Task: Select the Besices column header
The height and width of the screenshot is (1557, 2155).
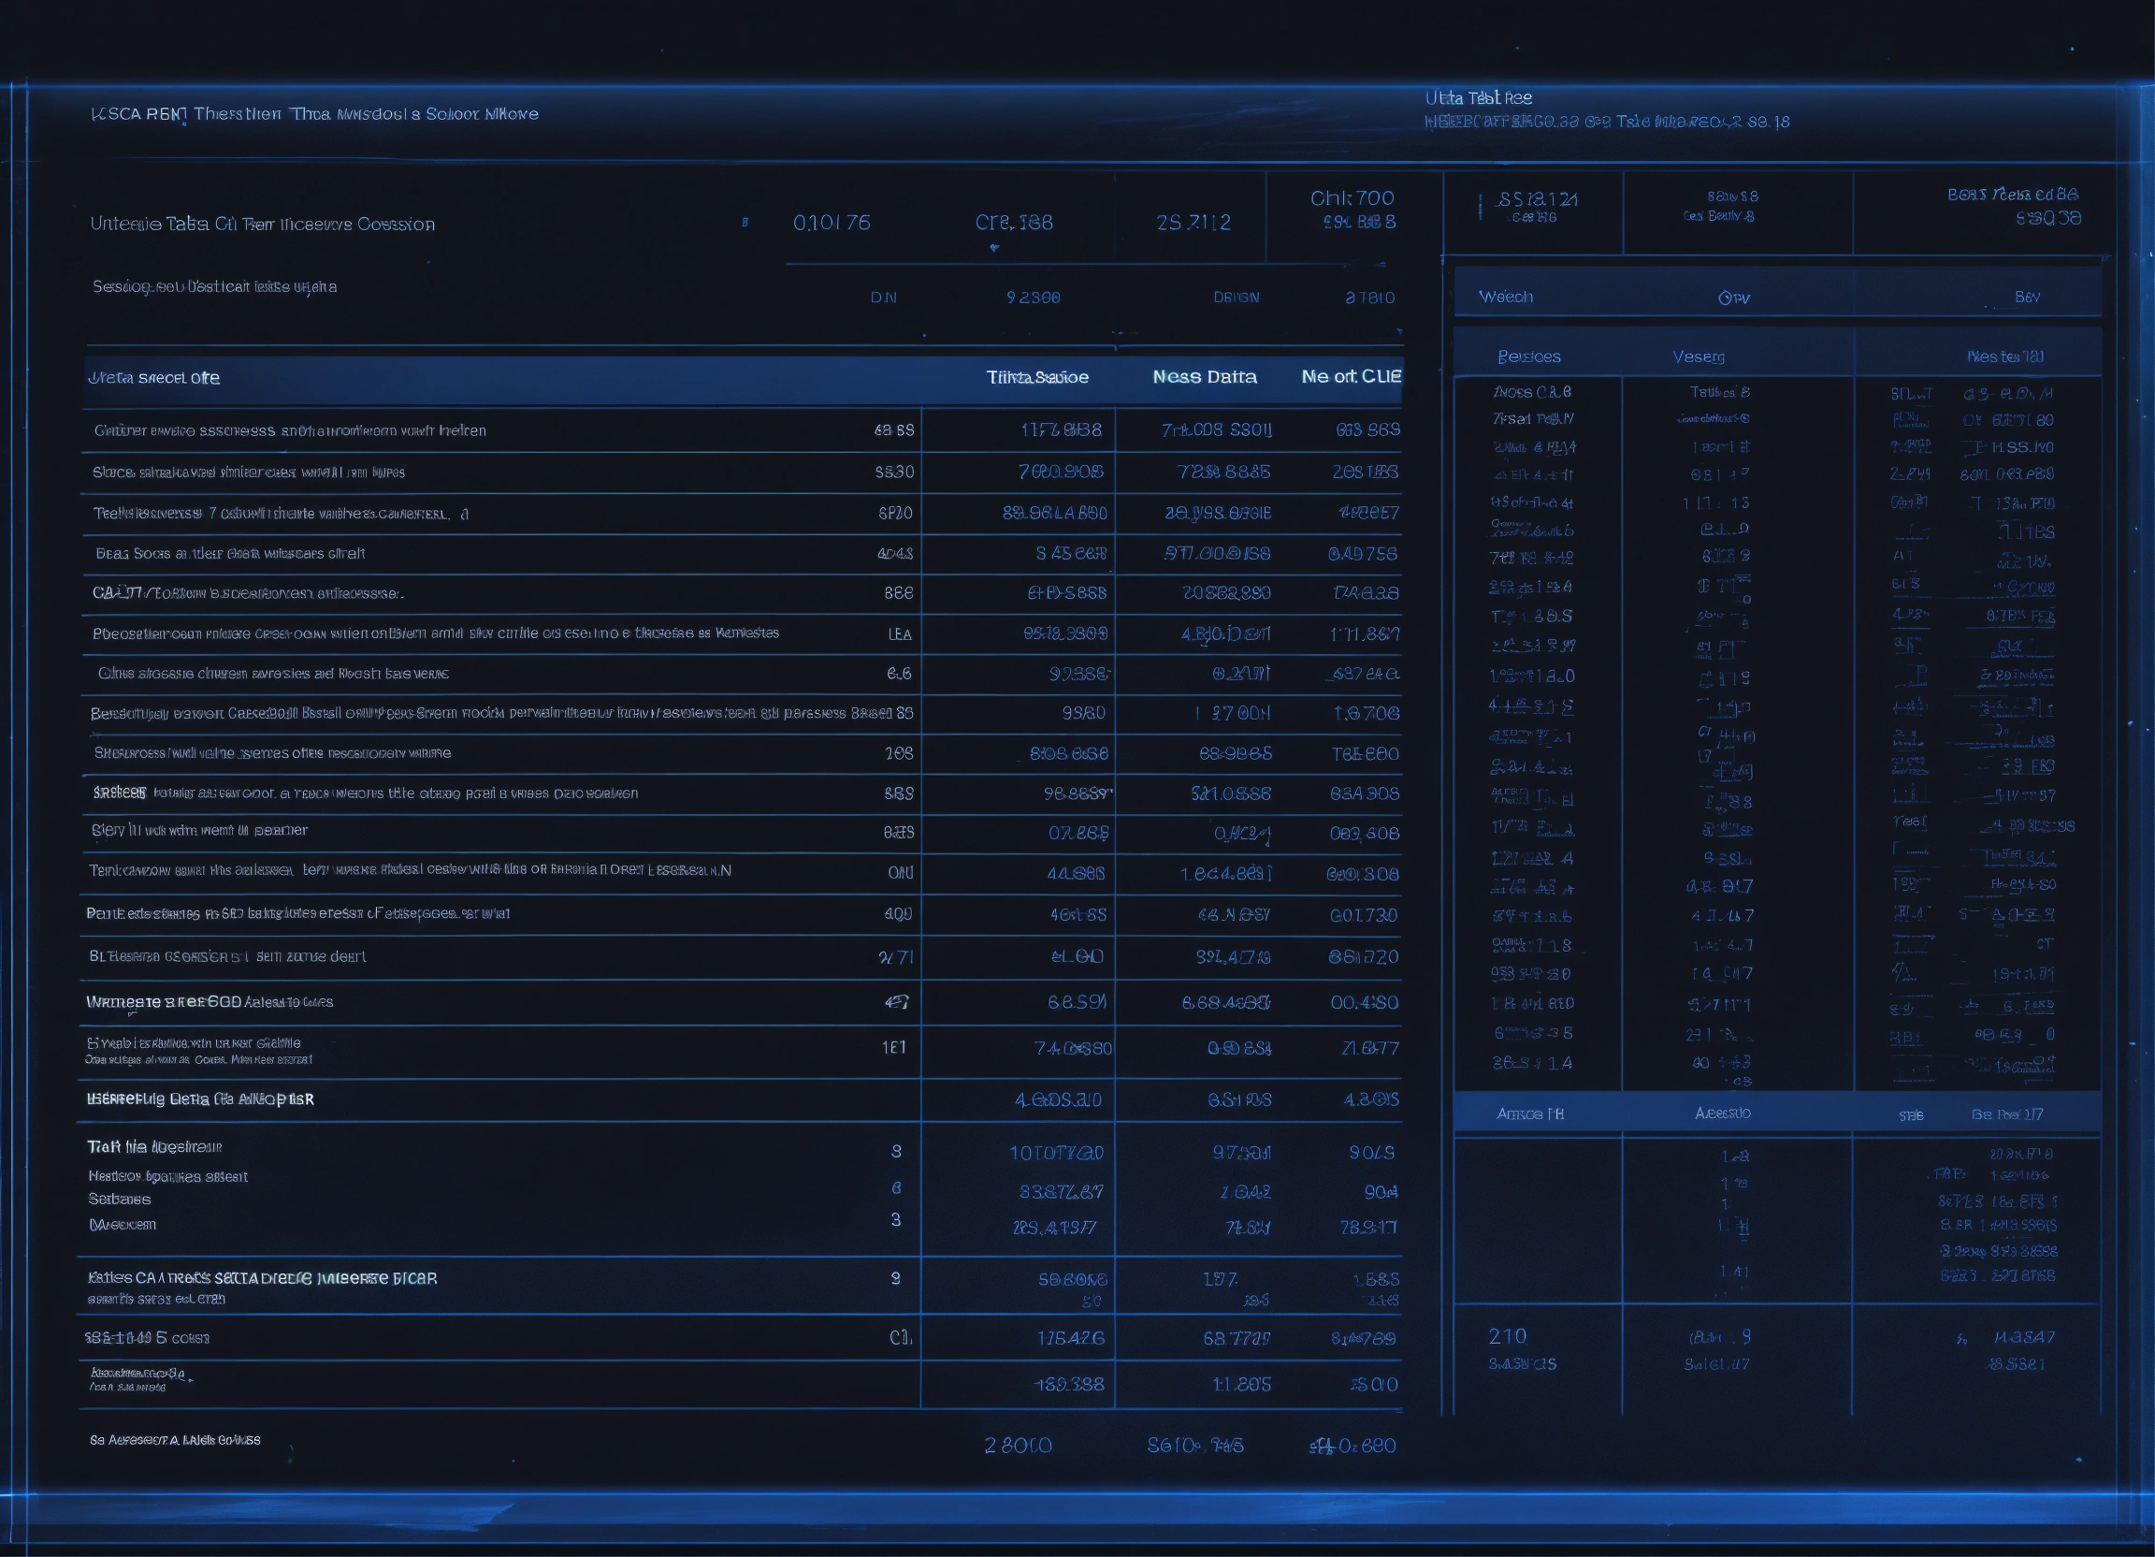Action: (x=1528, y=357)
